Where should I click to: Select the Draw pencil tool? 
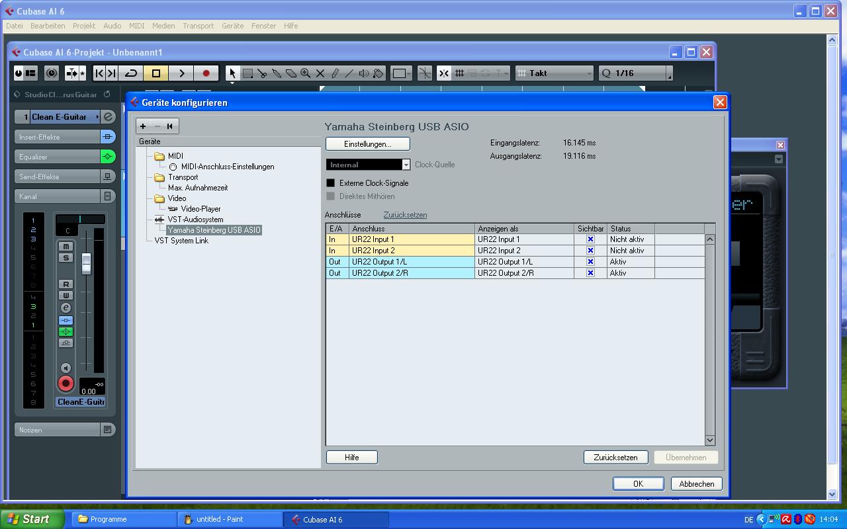[x=335, y=73]
